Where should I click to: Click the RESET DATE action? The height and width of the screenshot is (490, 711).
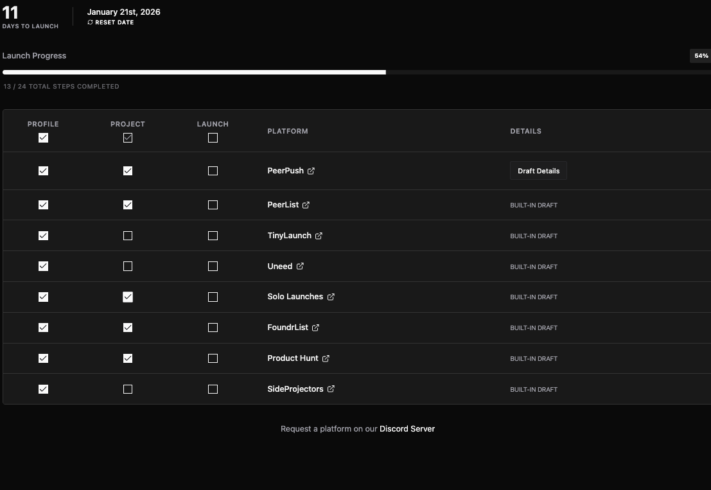pyautogui.click(x=114, y=22)
